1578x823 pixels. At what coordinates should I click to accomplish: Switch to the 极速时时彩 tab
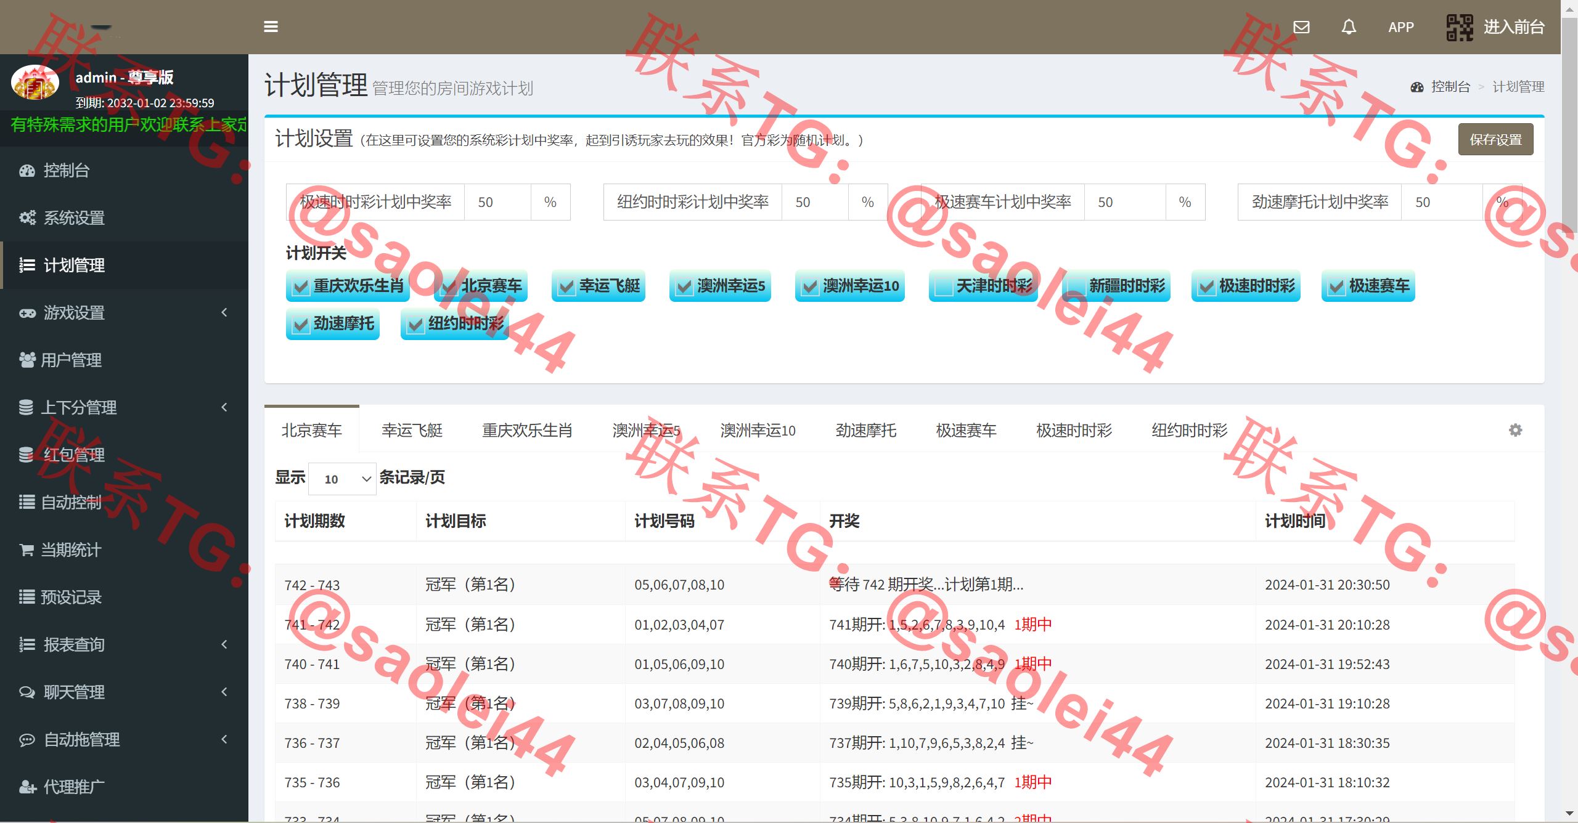coord(1074,430)
